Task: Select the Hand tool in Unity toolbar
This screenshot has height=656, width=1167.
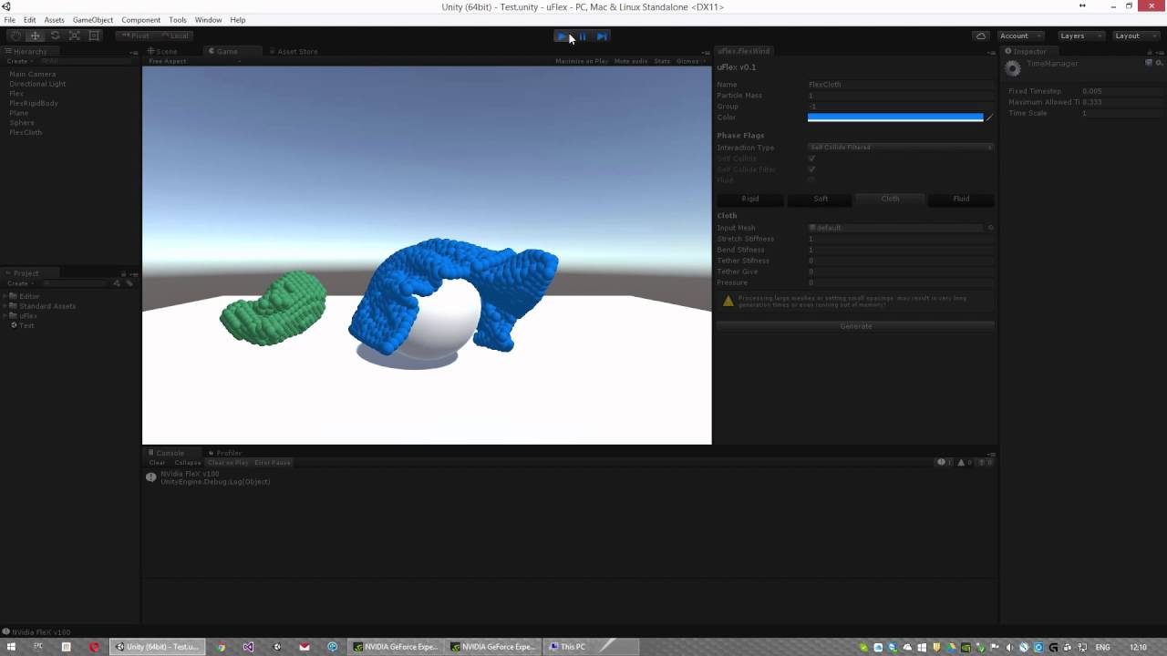Action: [x=15, y=36]
